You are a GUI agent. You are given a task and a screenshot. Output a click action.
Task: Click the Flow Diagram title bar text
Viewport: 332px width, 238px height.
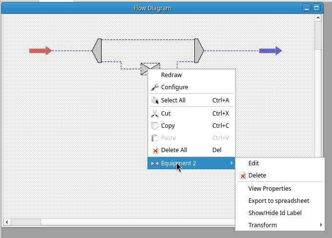[152, 8]
